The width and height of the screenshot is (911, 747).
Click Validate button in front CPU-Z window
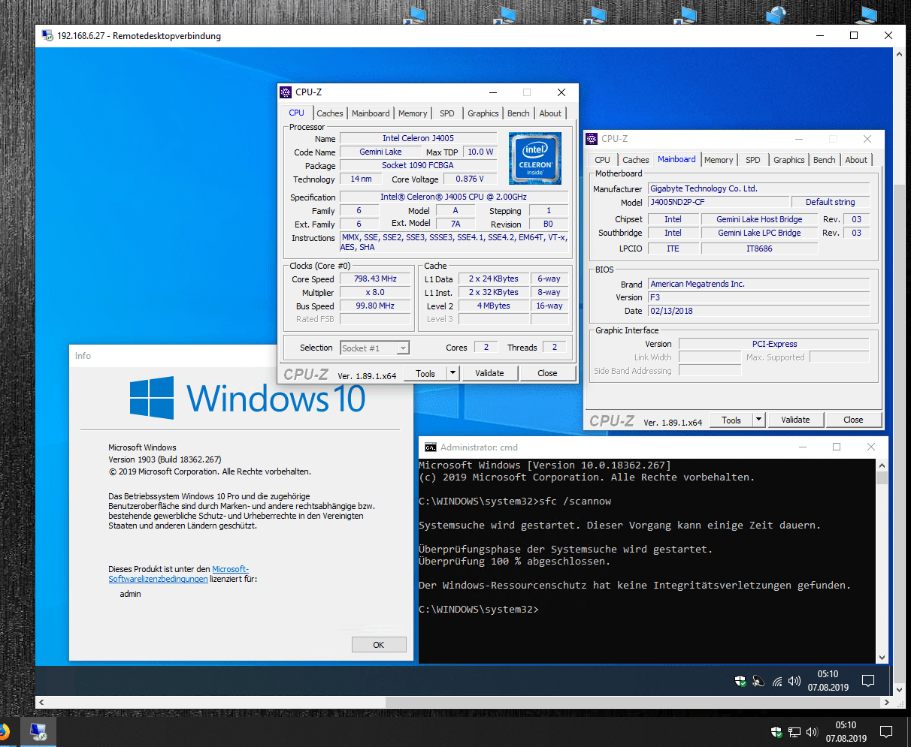coord(489,373)
